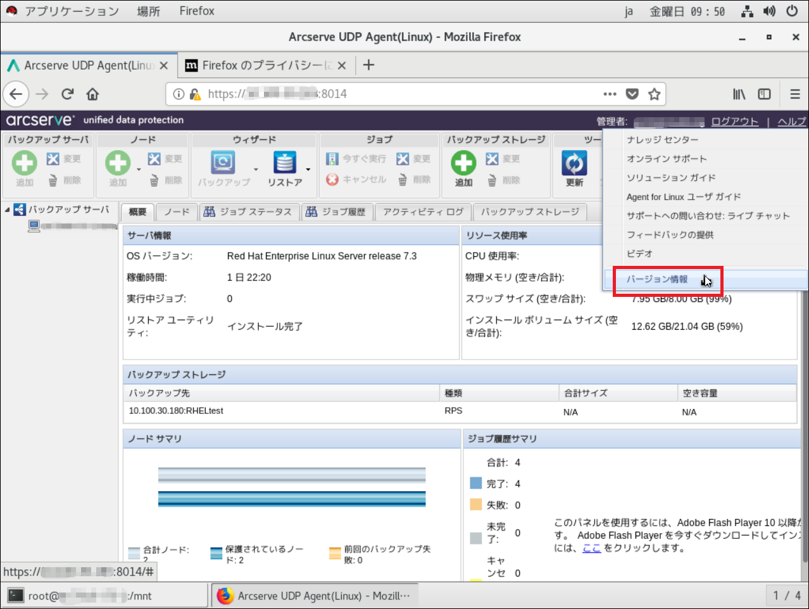This screenshot has width=809, height=609.
Task: Launch the リストア wizard icon
Action: click(x=285, y=163)
